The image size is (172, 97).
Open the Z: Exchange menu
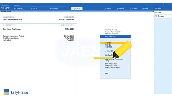coord(53,9)
